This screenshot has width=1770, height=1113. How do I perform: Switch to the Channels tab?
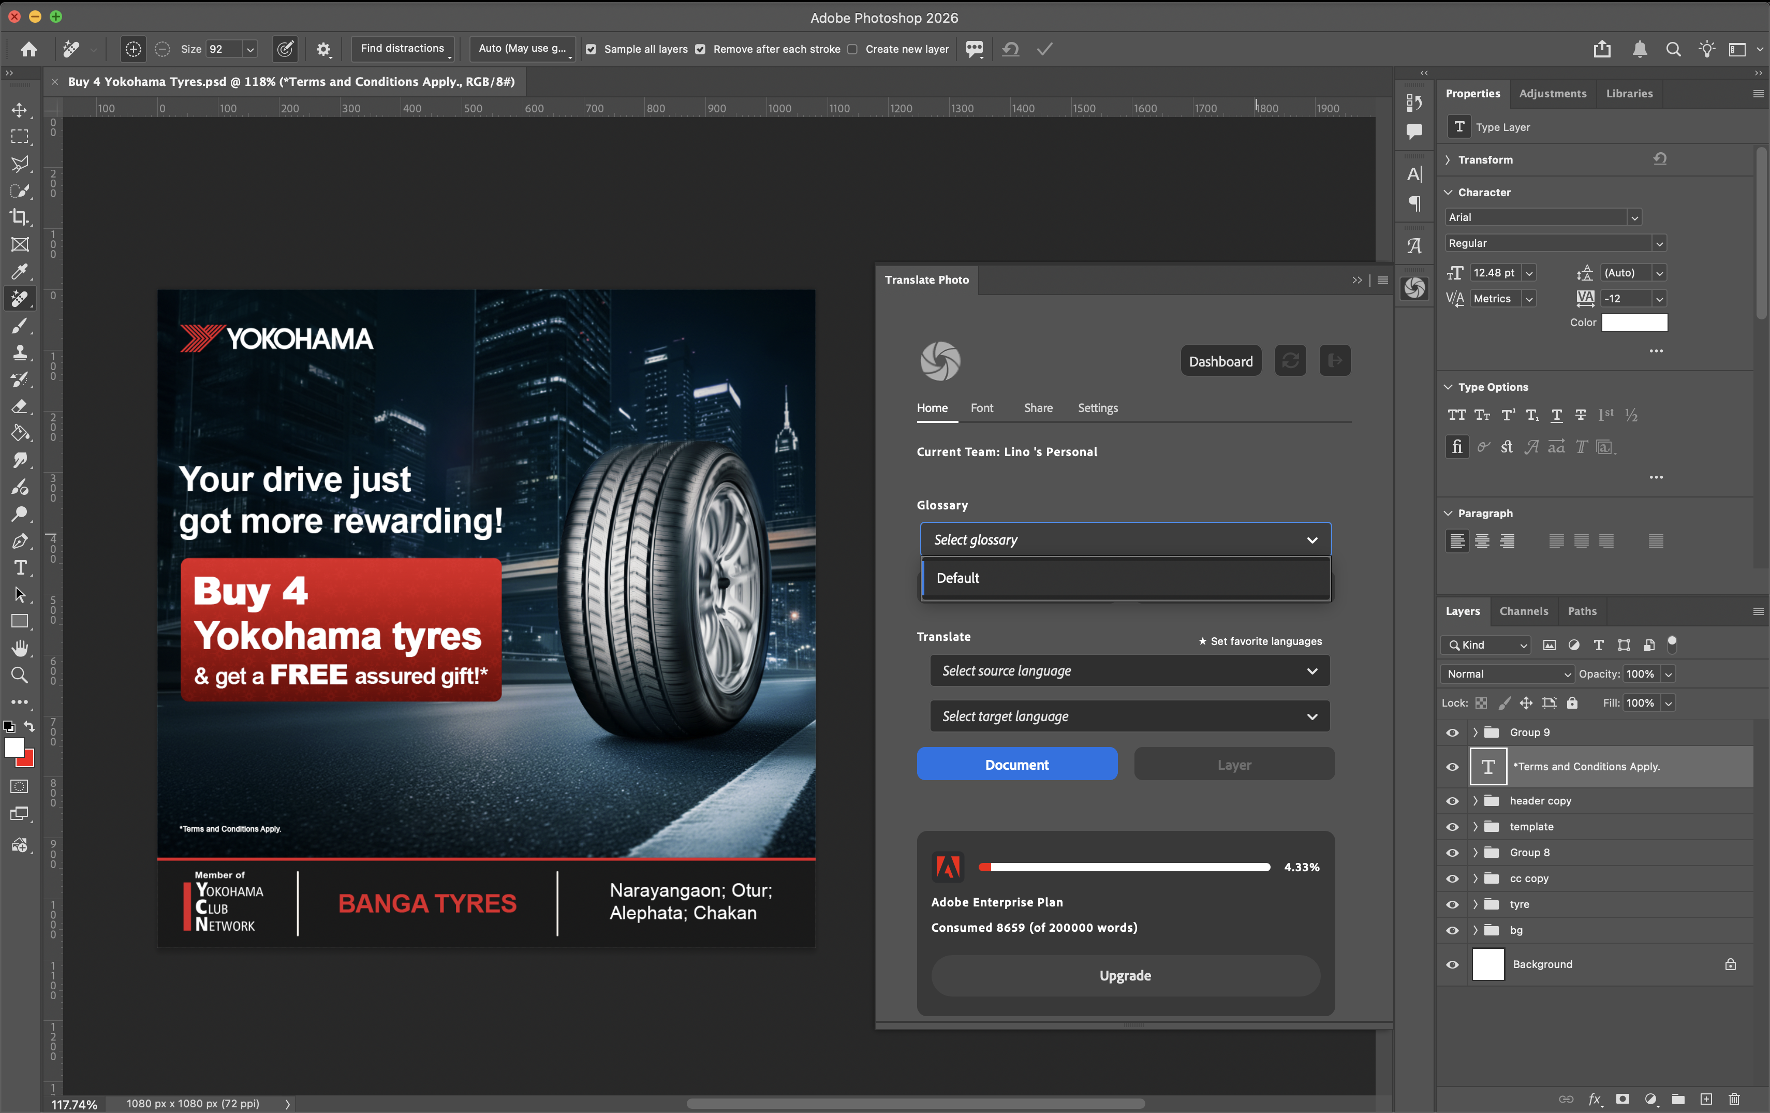[1523, 612]
